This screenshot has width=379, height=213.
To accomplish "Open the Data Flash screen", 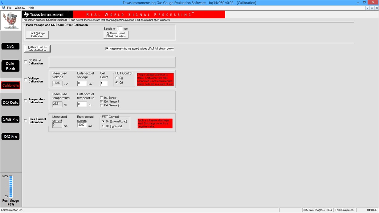I will click(x=10, y=66).
